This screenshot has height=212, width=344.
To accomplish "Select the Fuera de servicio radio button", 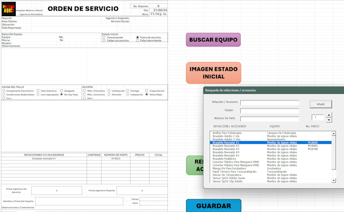I will [138, 37].
